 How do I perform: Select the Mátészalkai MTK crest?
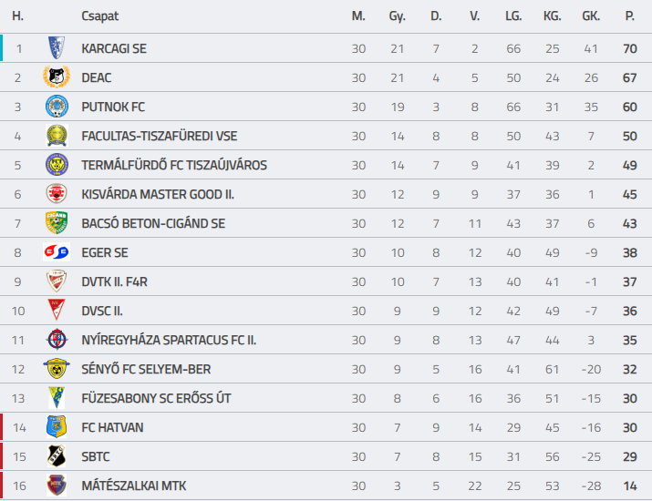pyautogui.click(x=57, y=485)
